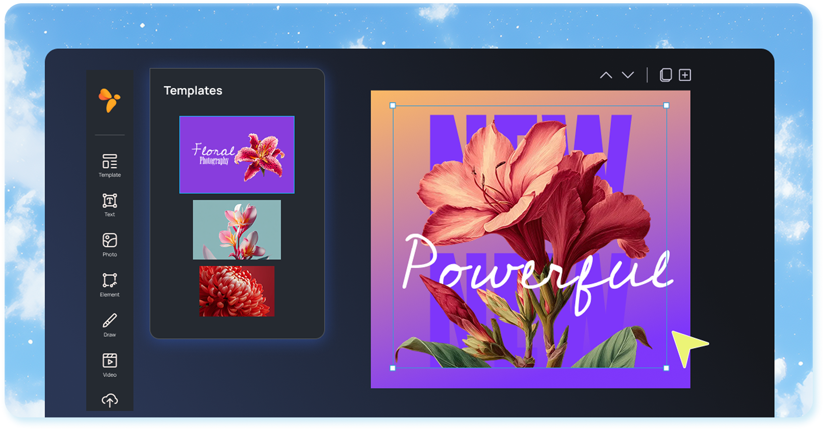Choose the Floral Photography template
Screen dimensions: 824x430
tap(237, 154)
